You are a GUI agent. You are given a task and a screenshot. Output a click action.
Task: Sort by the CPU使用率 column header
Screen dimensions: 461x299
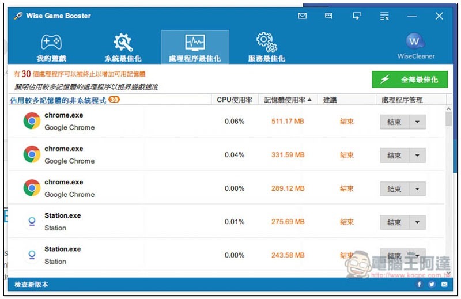[234, 100]
